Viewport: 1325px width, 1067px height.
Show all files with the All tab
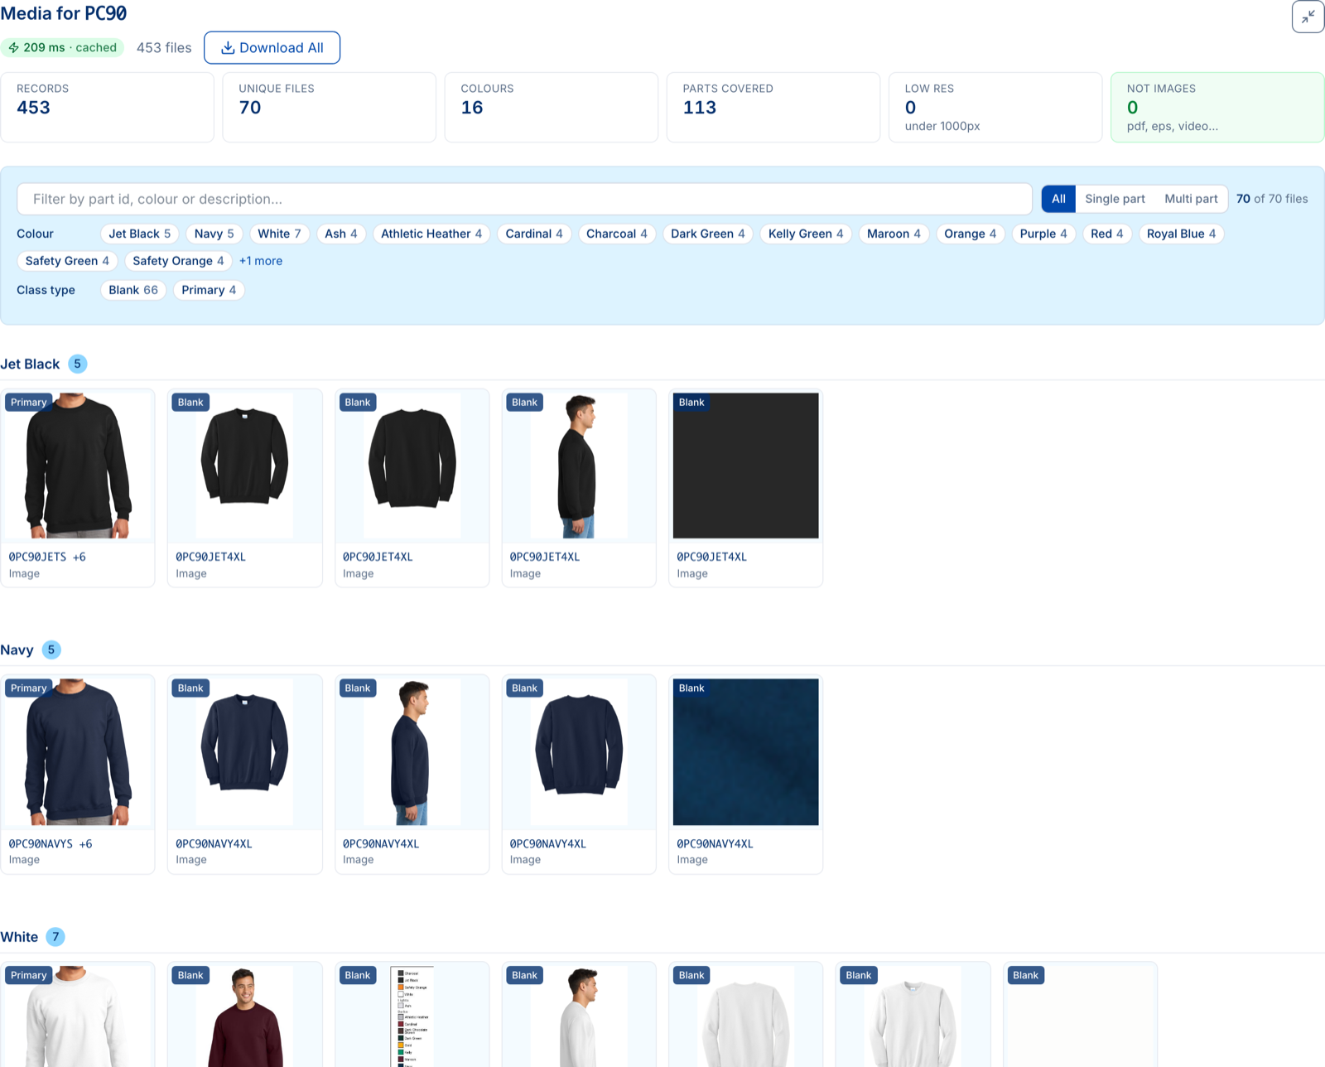point(1058,199)
